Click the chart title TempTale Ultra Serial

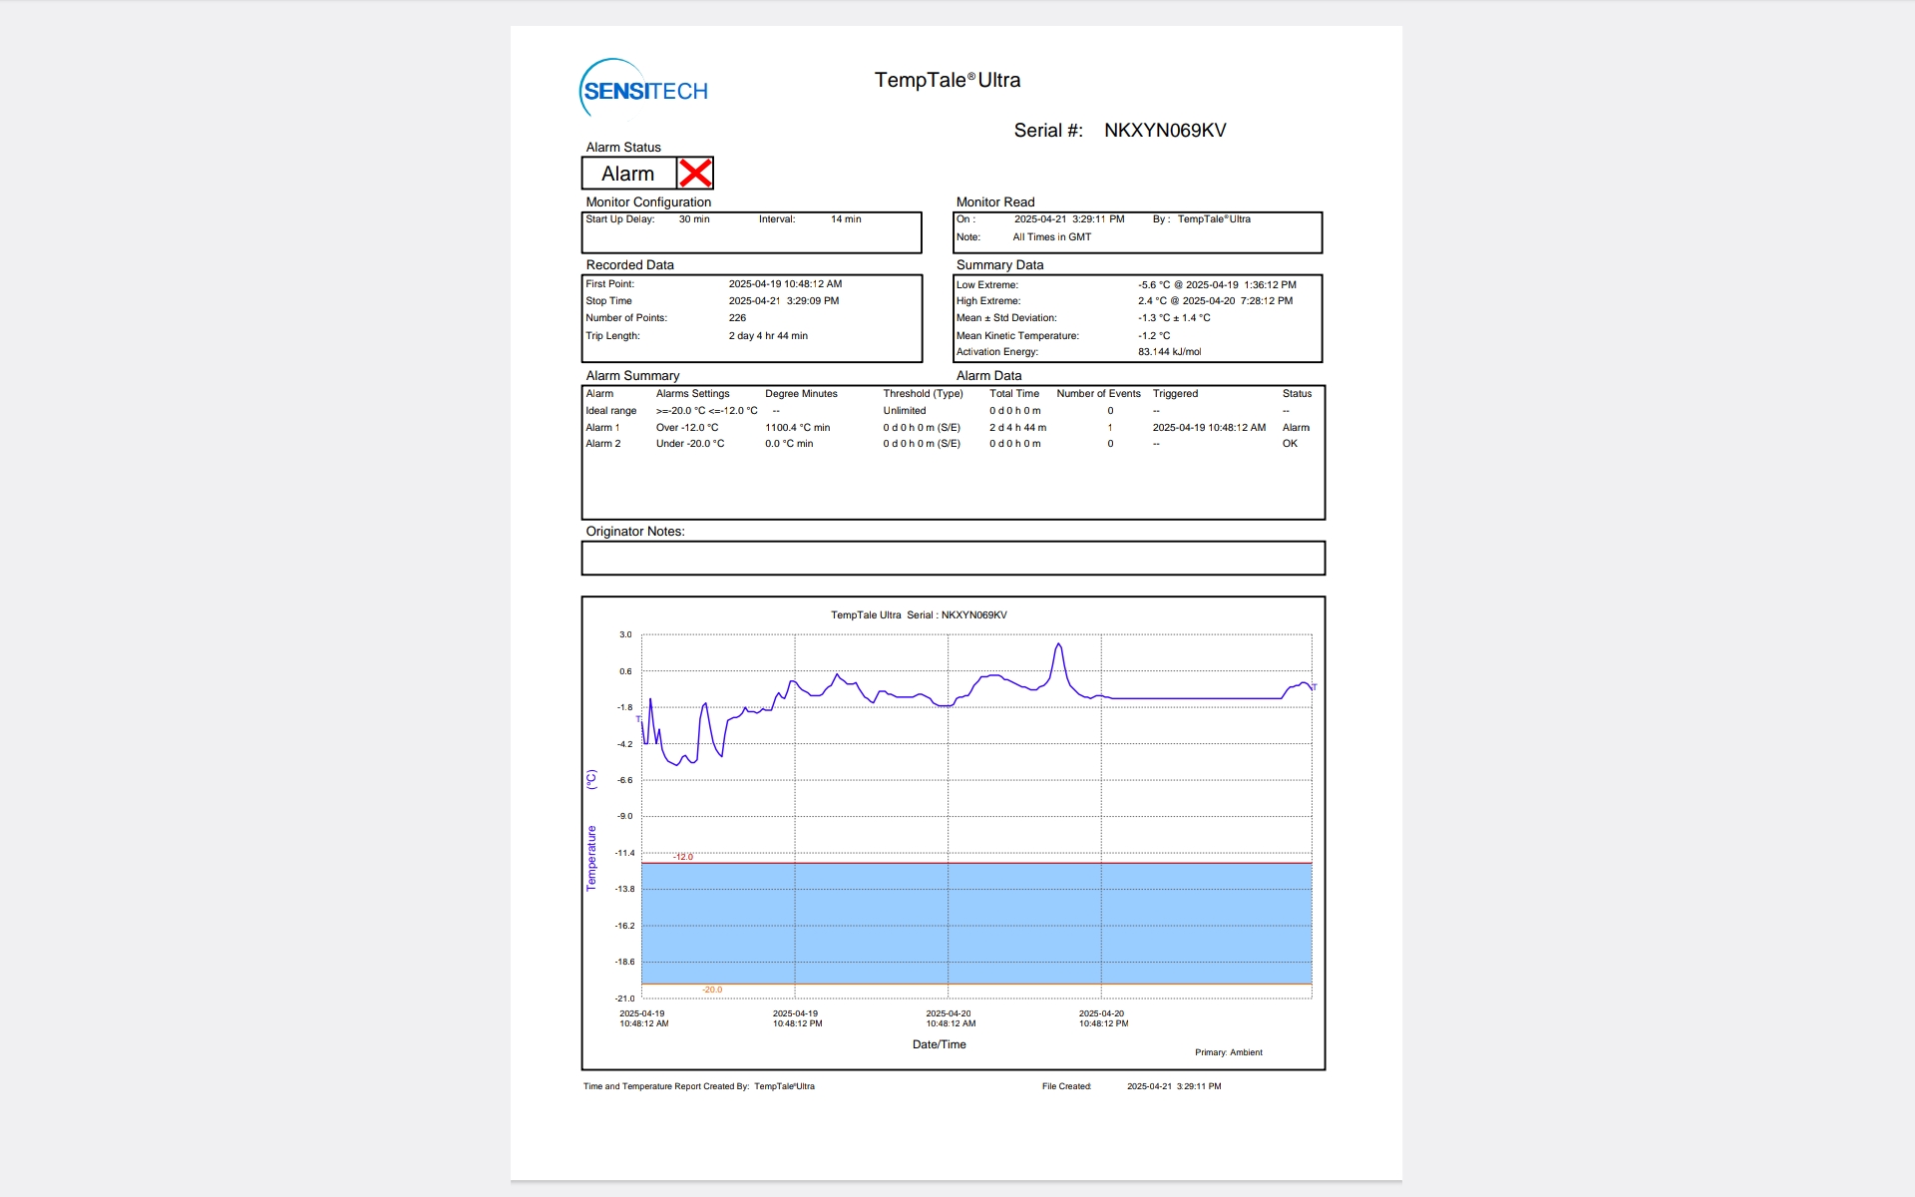coord(919,615)
